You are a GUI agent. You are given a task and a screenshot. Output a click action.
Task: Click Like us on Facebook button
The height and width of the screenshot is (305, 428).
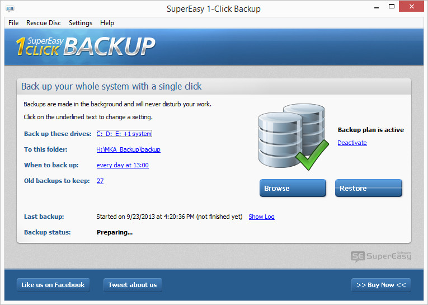coord(53,285)
